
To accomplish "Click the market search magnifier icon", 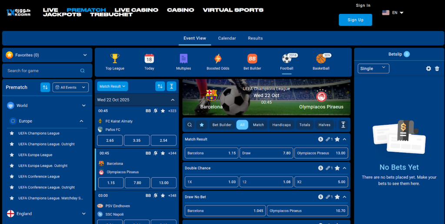I will point(190,125).
